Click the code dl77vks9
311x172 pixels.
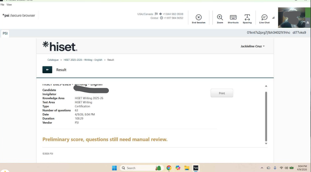point(299,32)
